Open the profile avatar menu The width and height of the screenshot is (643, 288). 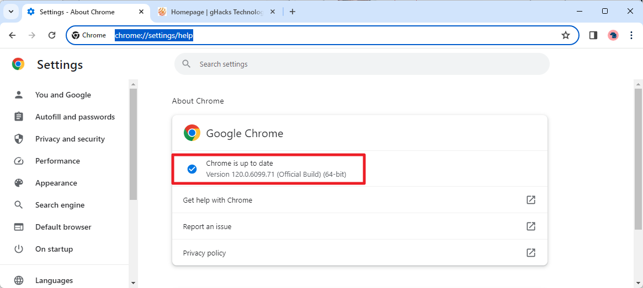[613, 35]
